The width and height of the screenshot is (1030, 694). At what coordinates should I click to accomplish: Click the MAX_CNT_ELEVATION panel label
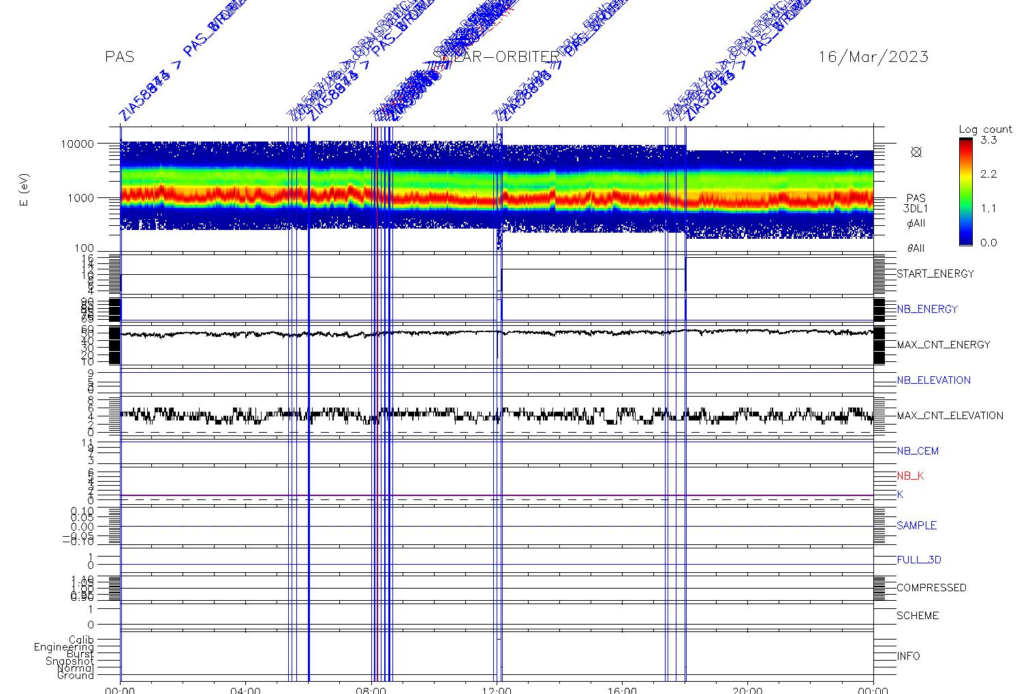coord(950,415)
